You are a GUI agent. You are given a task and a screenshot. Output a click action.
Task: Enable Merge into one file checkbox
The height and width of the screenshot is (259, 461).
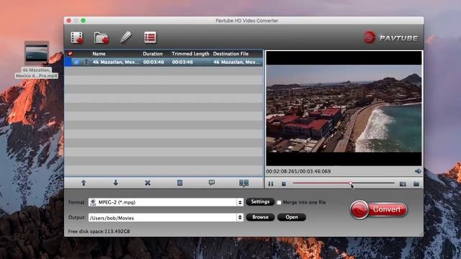[x=279, y=202]
